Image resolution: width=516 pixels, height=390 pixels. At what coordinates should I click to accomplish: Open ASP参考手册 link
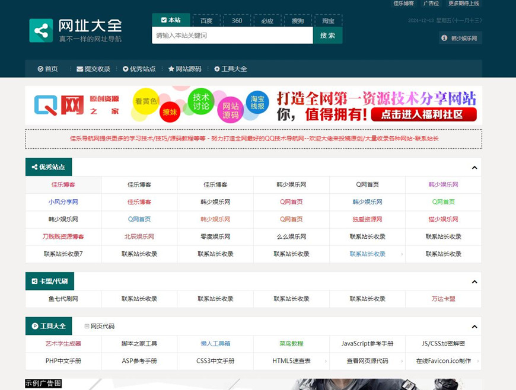(139, 361)
